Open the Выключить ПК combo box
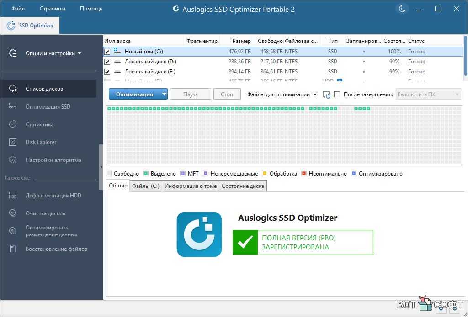468x317 pixels. 428,94
